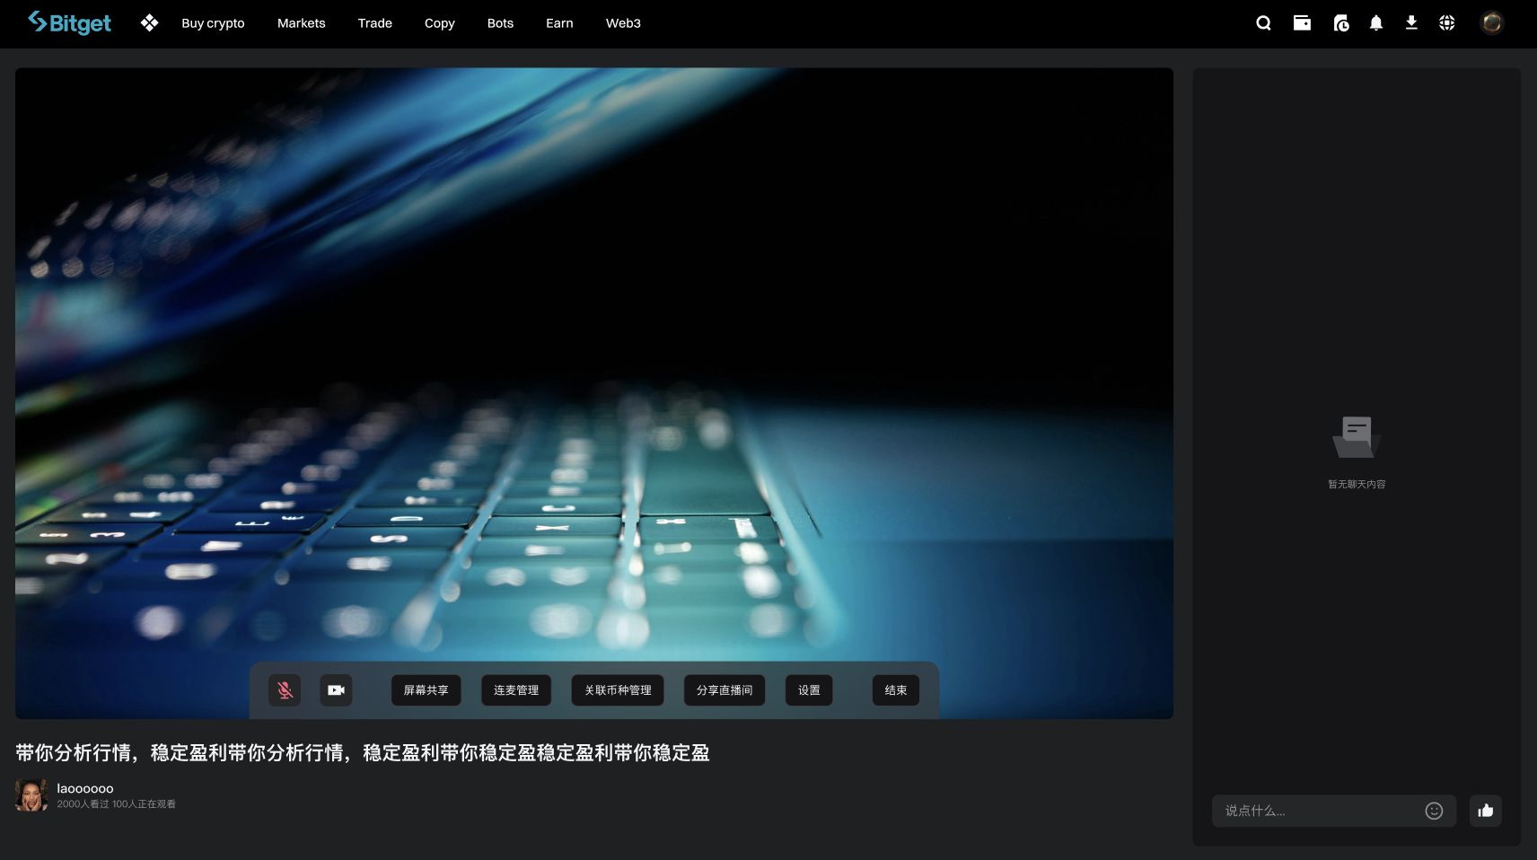
Task: Open the language globe icon
Action: click(x=1446, y=23)
